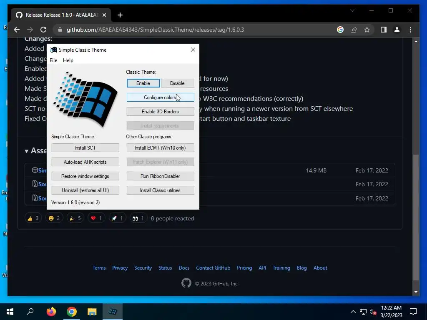This screenshot has width=427, height=320.
Task: Reload the GitHub page
Action: 43,30
